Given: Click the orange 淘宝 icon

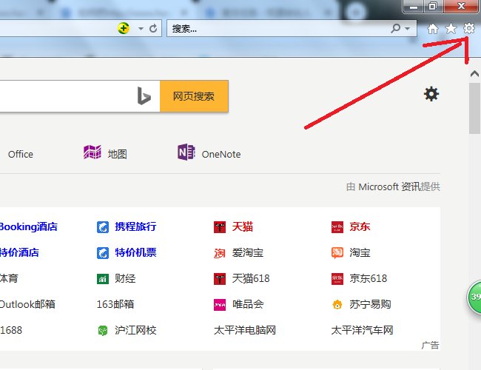Looking at the screenshot, I should tap(337, 253).
